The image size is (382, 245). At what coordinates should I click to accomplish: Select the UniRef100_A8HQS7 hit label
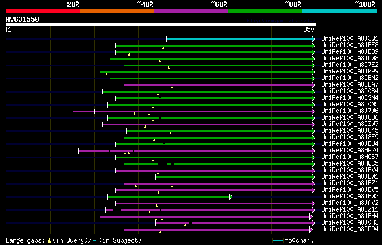(350, 157)
